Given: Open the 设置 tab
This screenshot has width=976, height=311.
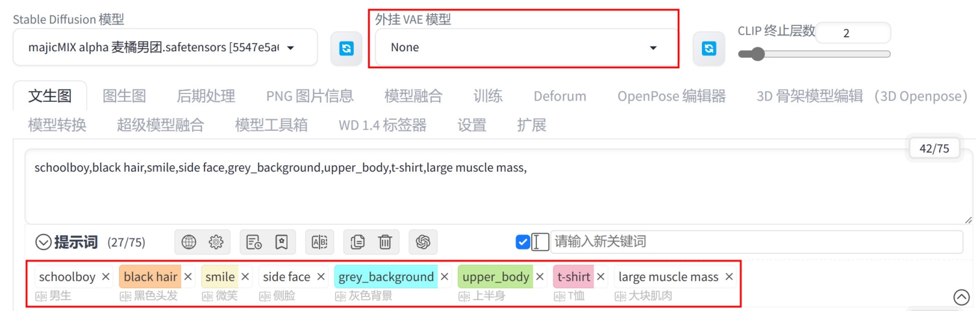Looking at the screenshot, I should pyautogui.click(x=471, y=125).
